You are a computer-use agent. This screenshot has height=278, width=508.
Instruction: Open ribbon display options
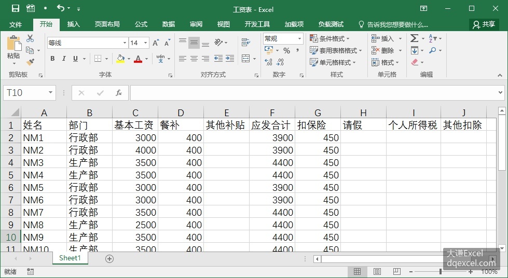tap(424, 8)
